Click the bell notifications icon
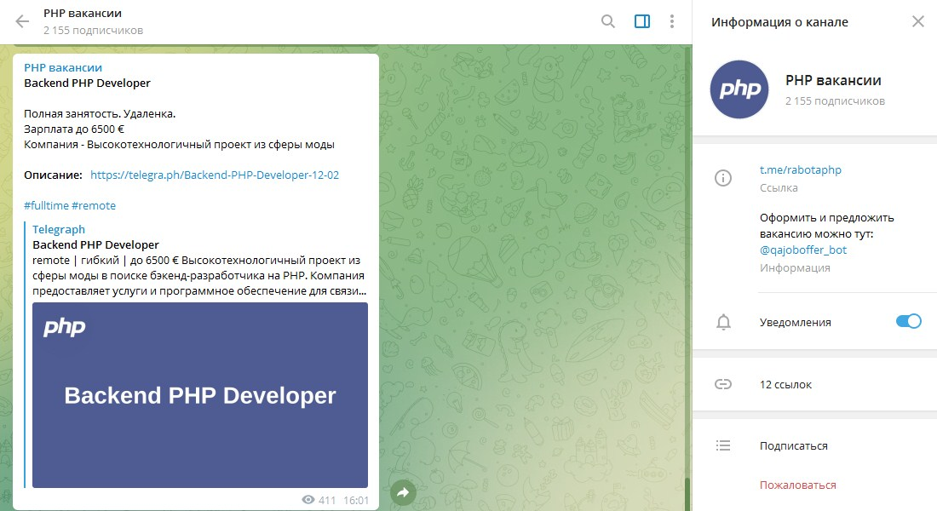Image resolution: width=937 pixels, height=511 pixels. tap(723, 322)
